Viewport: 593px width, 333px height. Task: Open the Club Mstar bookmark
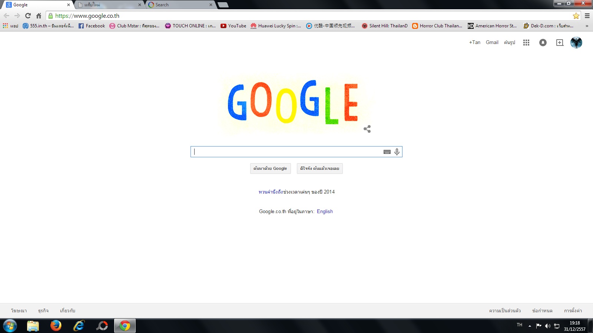coord(135,26)
